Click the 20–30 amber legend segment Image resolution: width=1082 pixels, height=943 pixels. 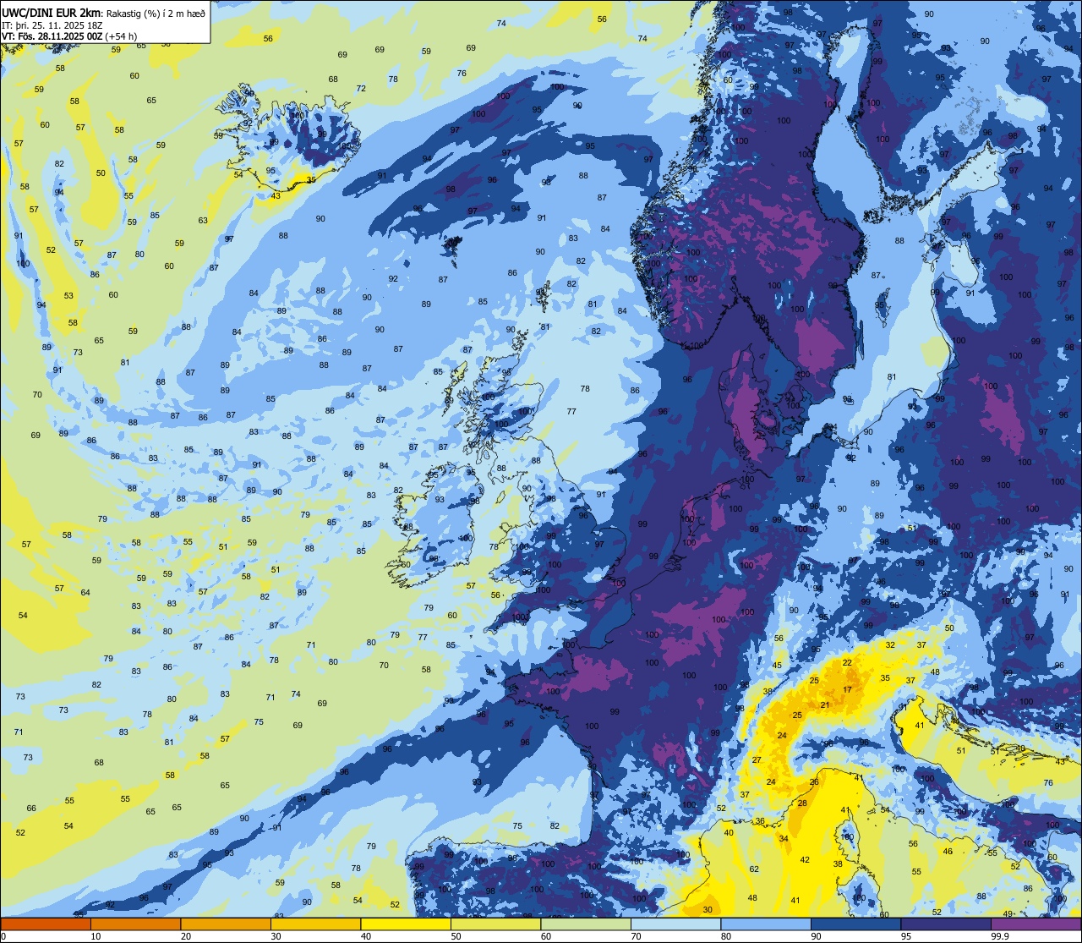coord(226,924)
